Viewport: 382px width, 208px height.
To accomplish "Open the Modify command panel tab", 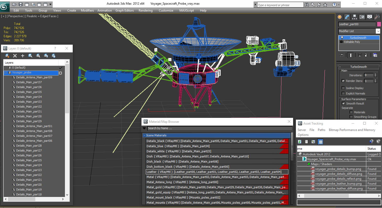I will pyautogui.click(x=347, y=17).
